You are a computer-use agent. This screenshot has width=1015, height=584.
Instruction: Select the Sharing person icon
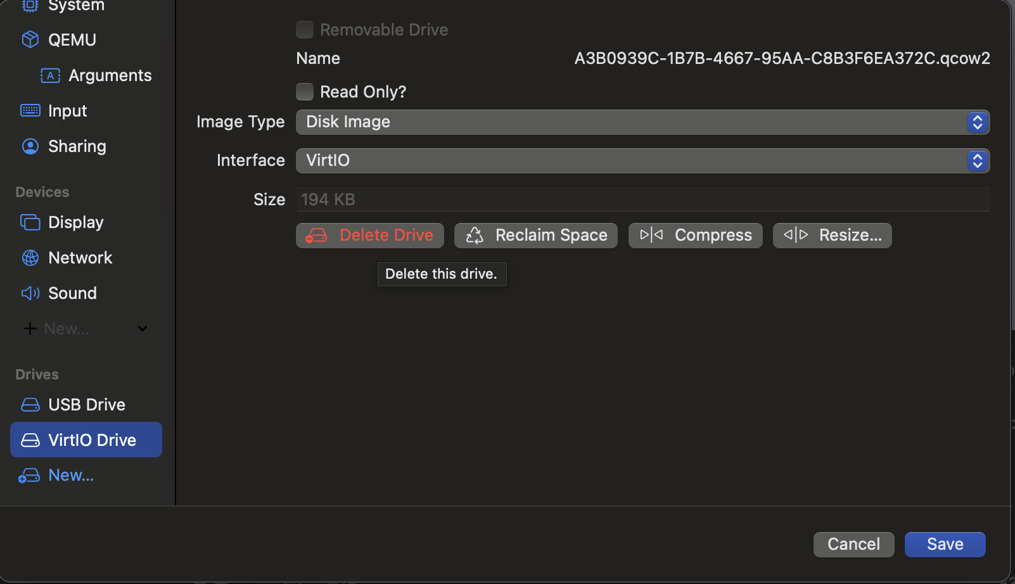pyautogui.click(x=30, y=146)
